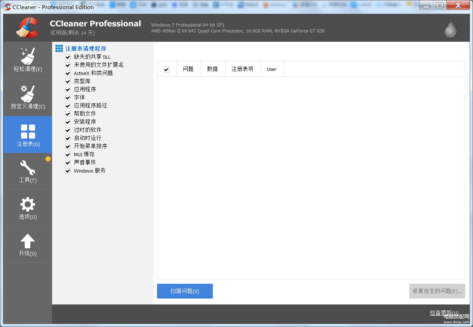Toggle select-all checkbox in results header
Image resolution: width=473 pixels, height=327 pixels.
(x=166, y=69)
